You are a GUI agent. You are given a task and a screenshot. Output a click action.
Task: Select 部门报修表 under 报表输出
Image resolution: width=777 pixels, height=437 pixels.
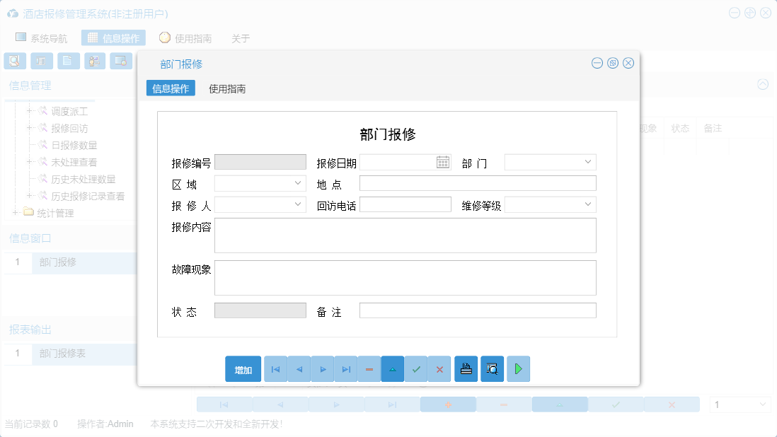(64, 354)
